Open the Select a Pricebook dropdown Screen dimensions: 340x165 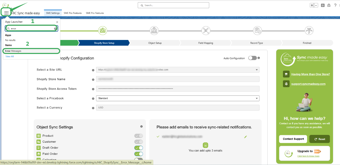(x=178, y=98)
